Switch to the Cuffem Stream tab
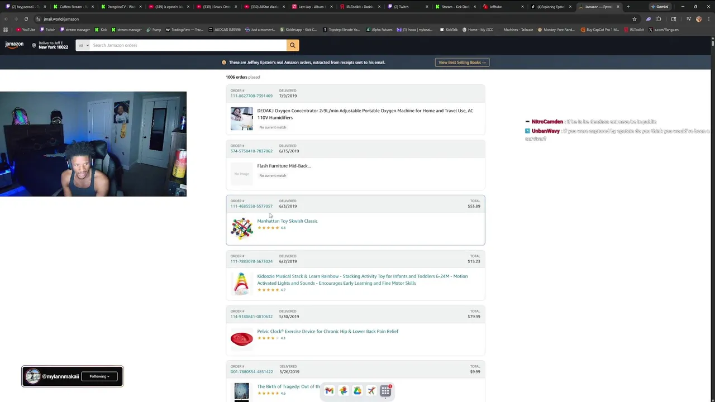Viewport: 715px width, 402px height. coord(72,7)
